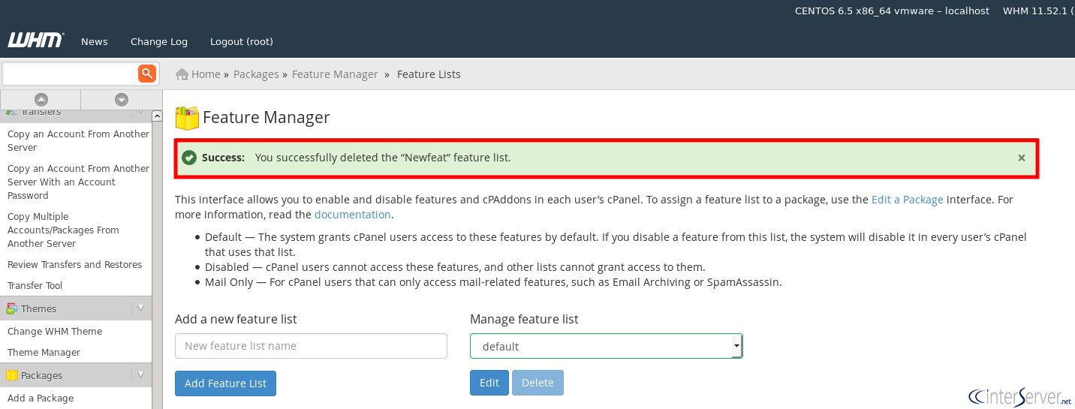Open the Edit a Package link
Screen dimensions: 1075x409
click(x=907, y=200)
